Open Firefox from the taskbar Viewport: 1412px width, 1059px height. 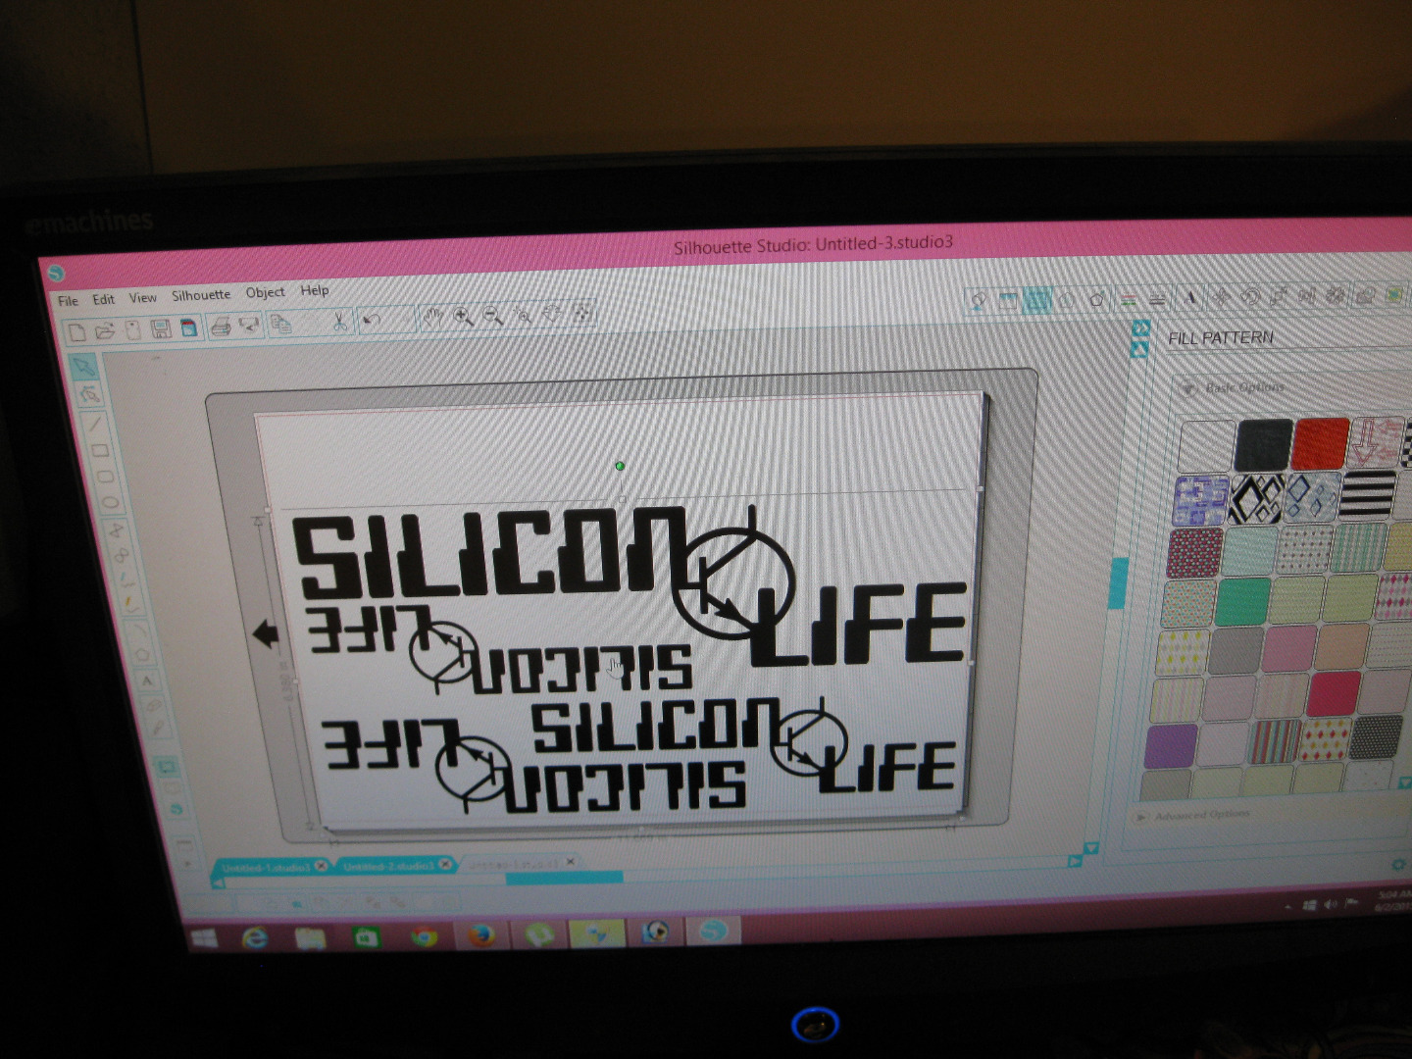[481, 935]
